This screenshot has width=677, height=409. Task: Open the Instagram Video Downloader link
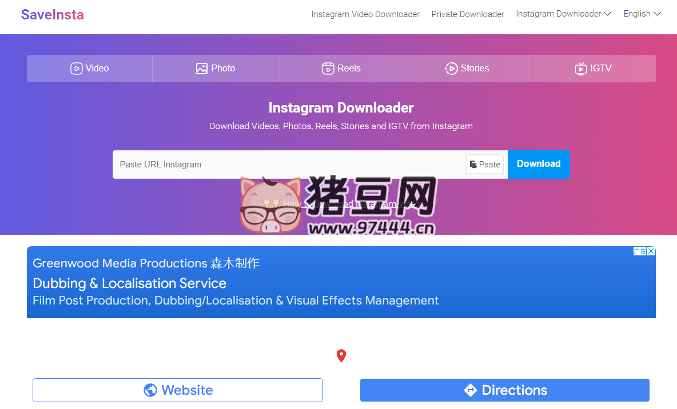(365, 14)
